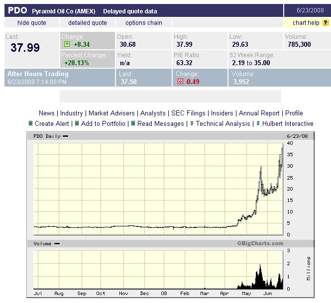Open chart help
The width and height of the screenshot is (331, 303).
[x=306, y=22]
